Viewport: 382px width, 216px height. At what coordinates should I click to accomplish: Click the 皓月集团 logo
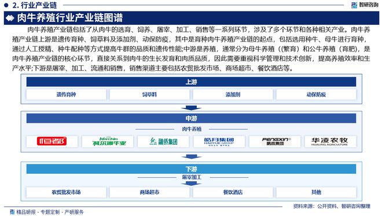[x=219, y=142]
